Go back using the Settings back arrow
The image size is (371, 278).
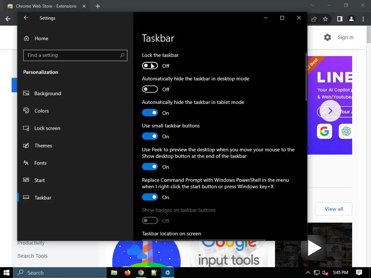pos(26,18)
